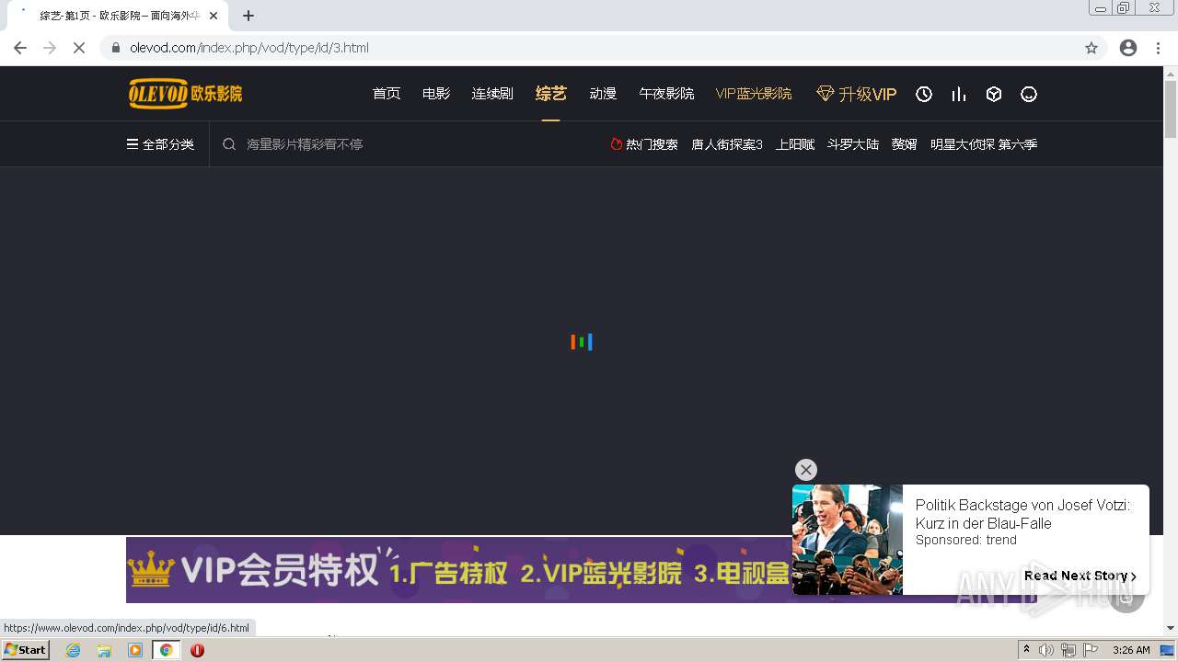Click the address bar URL

click(249, 48)
